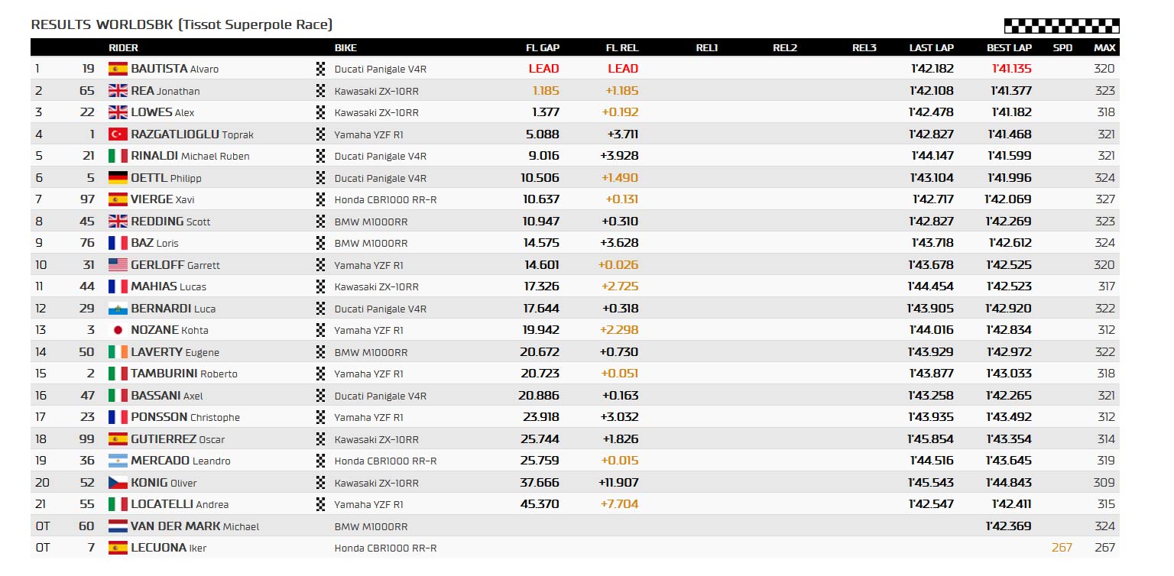This screenshot has height=576, width=1174.
Task: Click the chequered finish flag in REA's row
Action: coord(321,91)
